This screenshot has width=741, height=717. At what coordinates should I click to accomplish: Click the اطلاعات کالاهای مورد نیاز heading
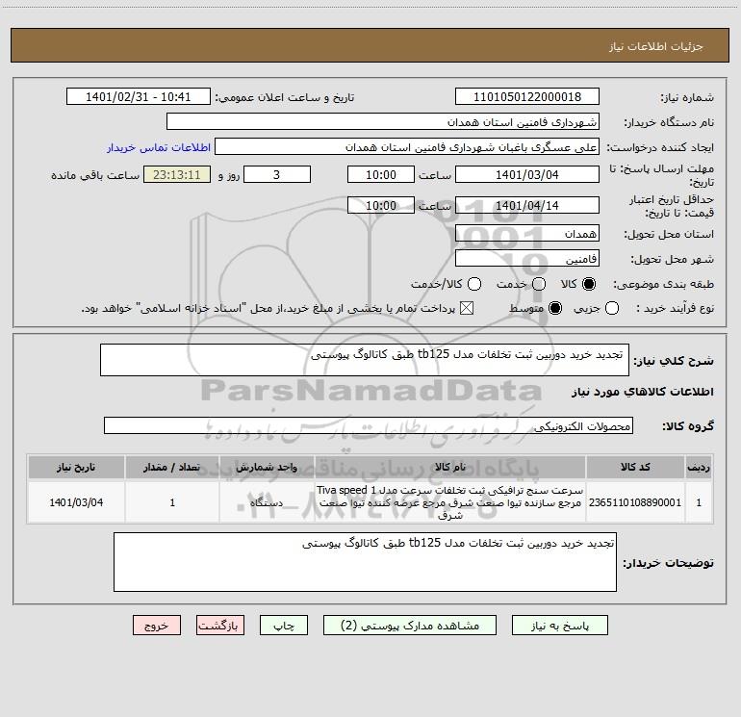pos(642,392)
